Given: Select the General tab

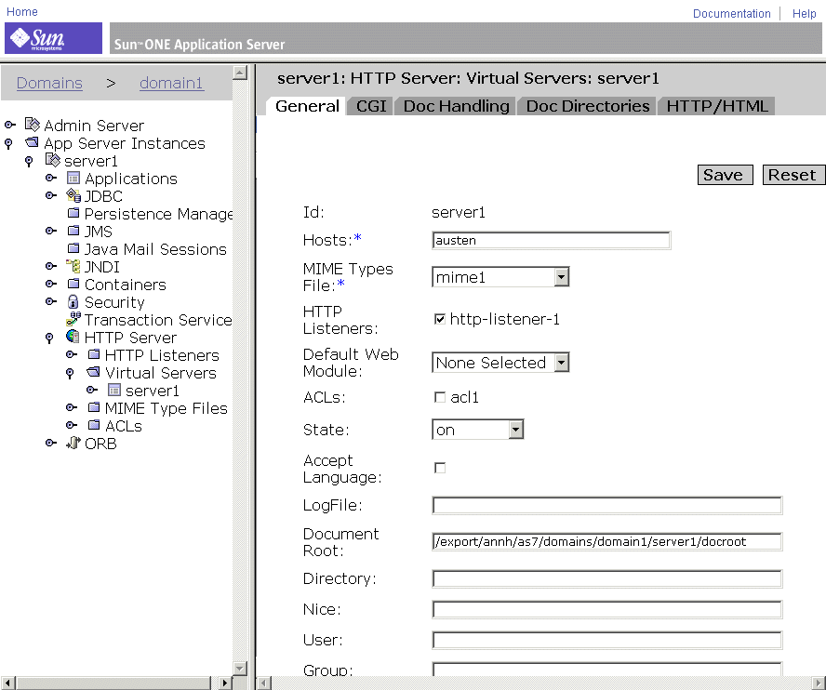Looking at the screenshot, I should point(307,106).
